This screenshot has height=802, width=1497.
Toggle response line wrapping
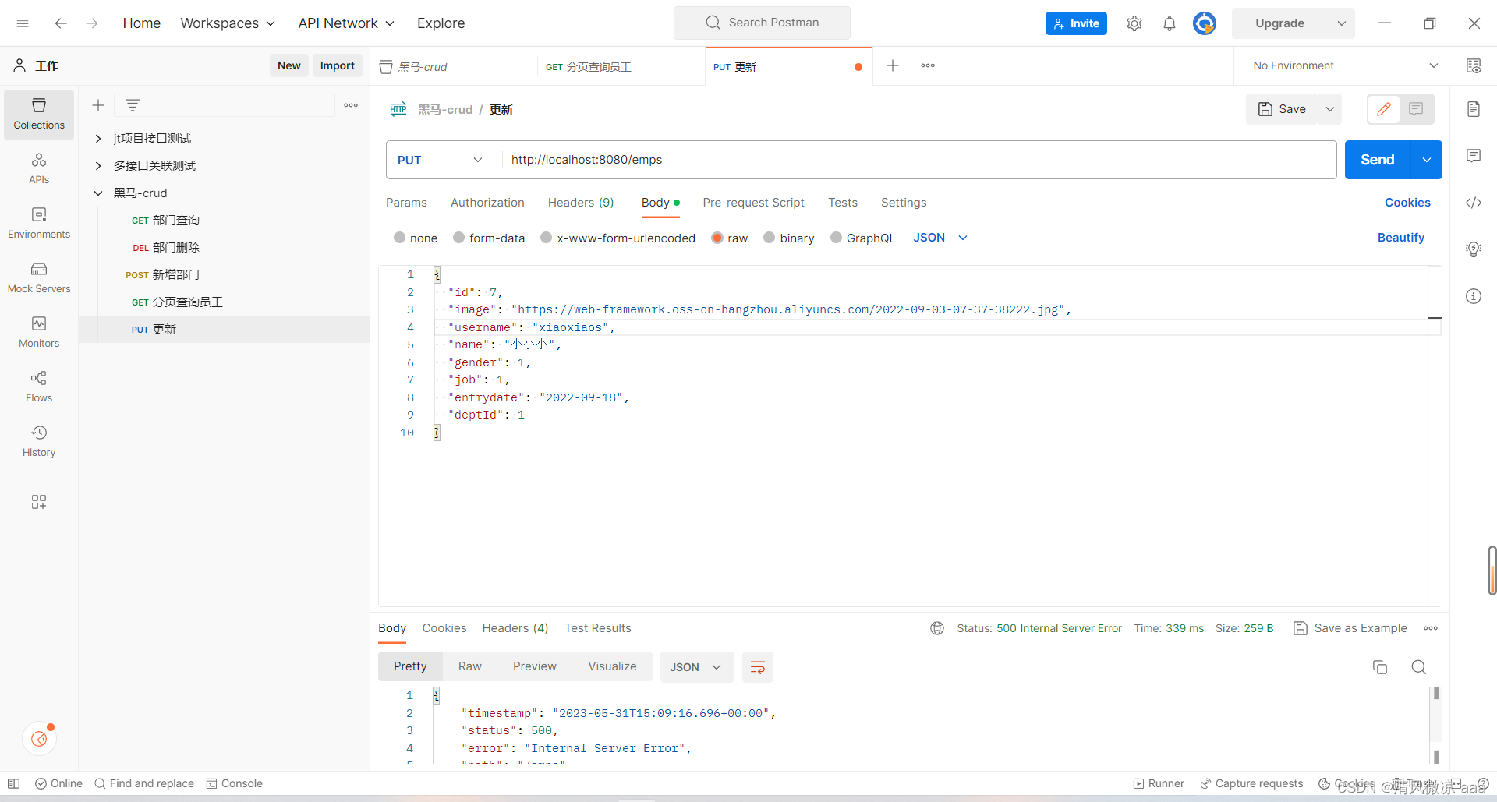pyautogui.click(x=757, y=667)
